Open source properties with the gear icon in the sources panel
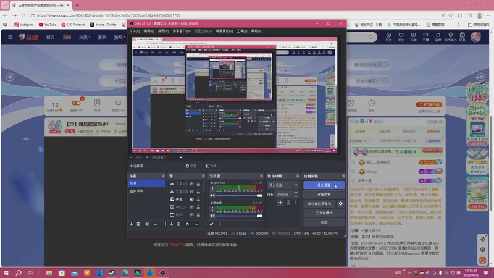The height and width of the screenshot is (278, 494). (187, 224)
